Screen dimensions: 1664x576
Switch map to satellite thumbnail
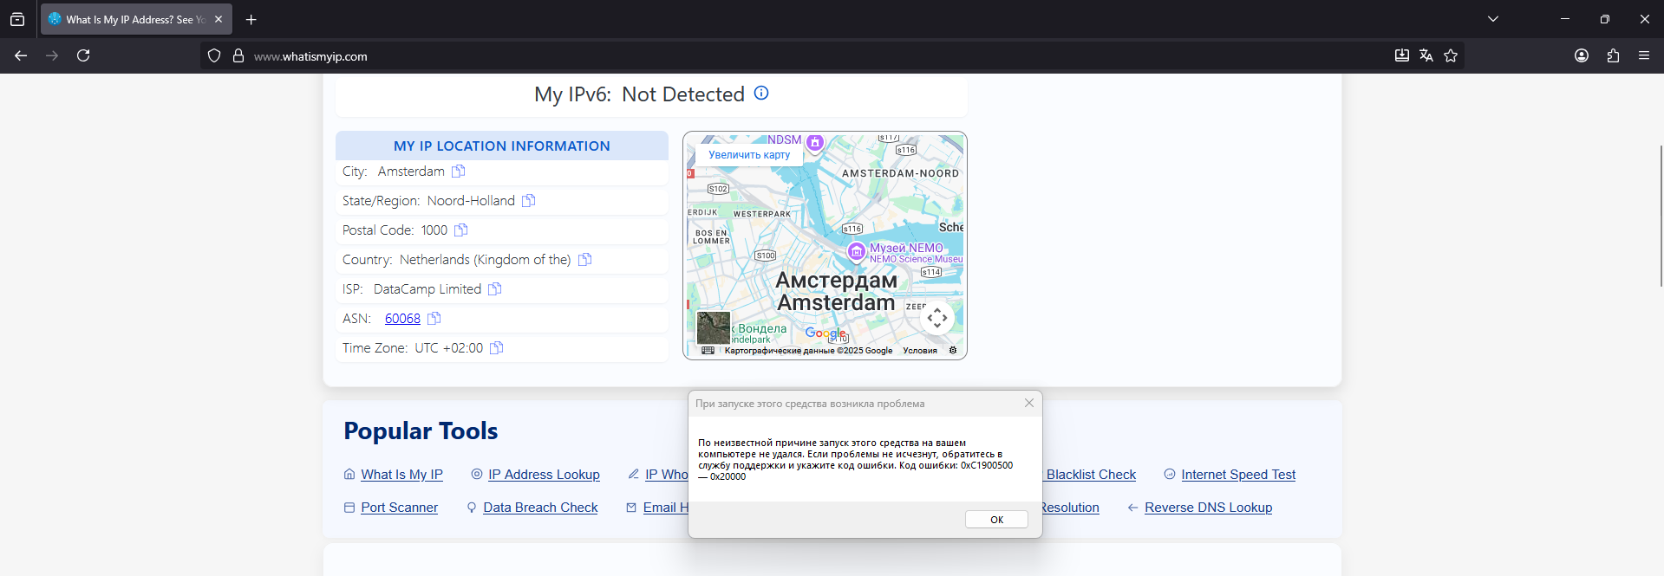pyautogui.click(x=714, y=327)
